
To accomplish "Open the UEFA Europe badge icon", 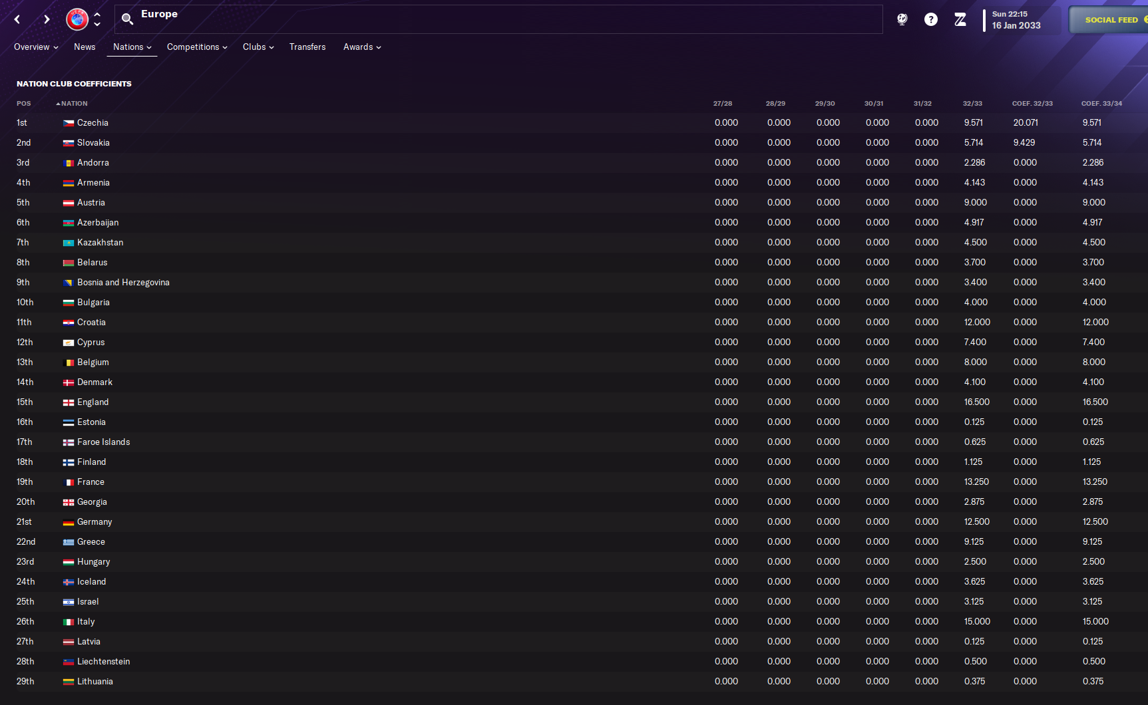I will [77, 19].
